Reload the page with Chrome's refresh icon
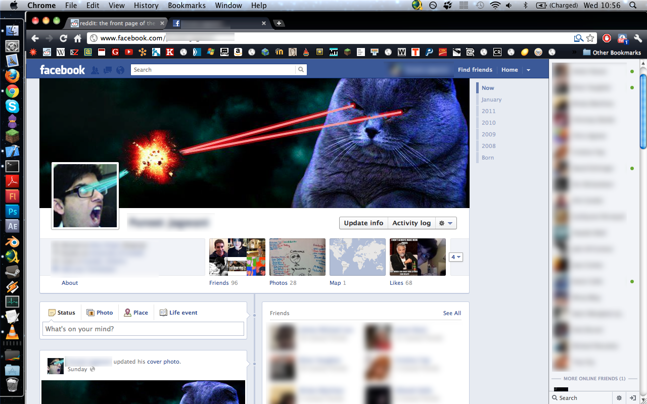The image size is (647, 404). 63,38
